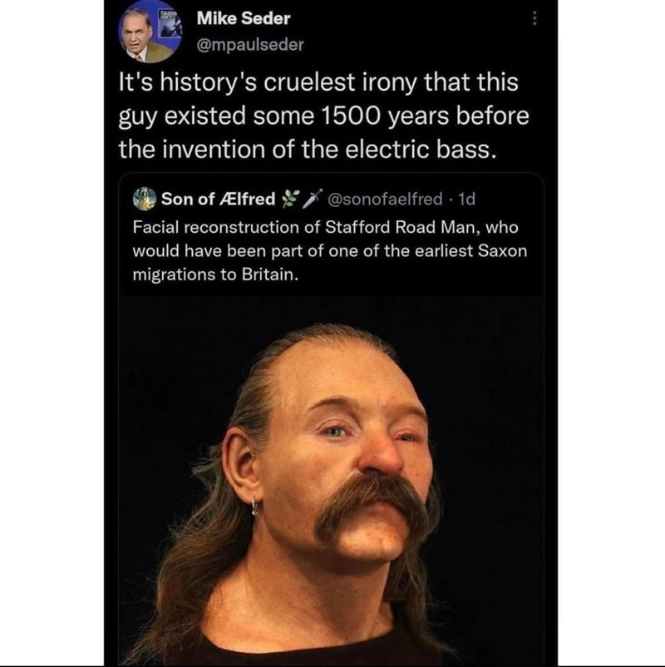Image resolution: width=665 pixels, height=667 pixels.
Task: Click the main tweet text about history's cruelest irony
Action: (323, 116)
